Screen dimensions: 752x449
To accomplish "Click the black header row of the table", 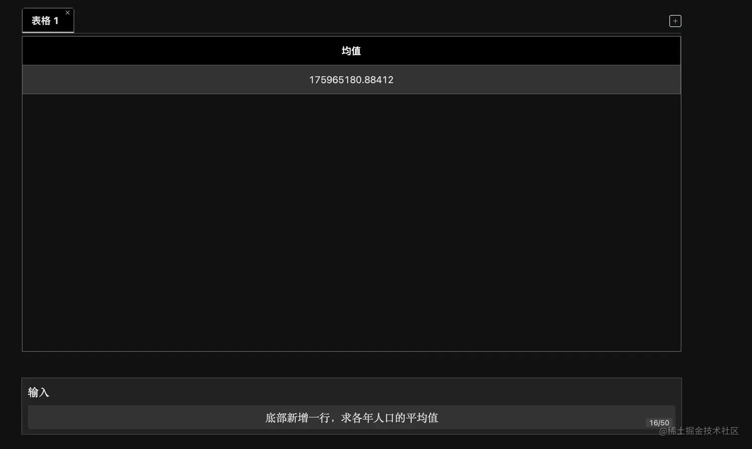I will coord(351,51).
